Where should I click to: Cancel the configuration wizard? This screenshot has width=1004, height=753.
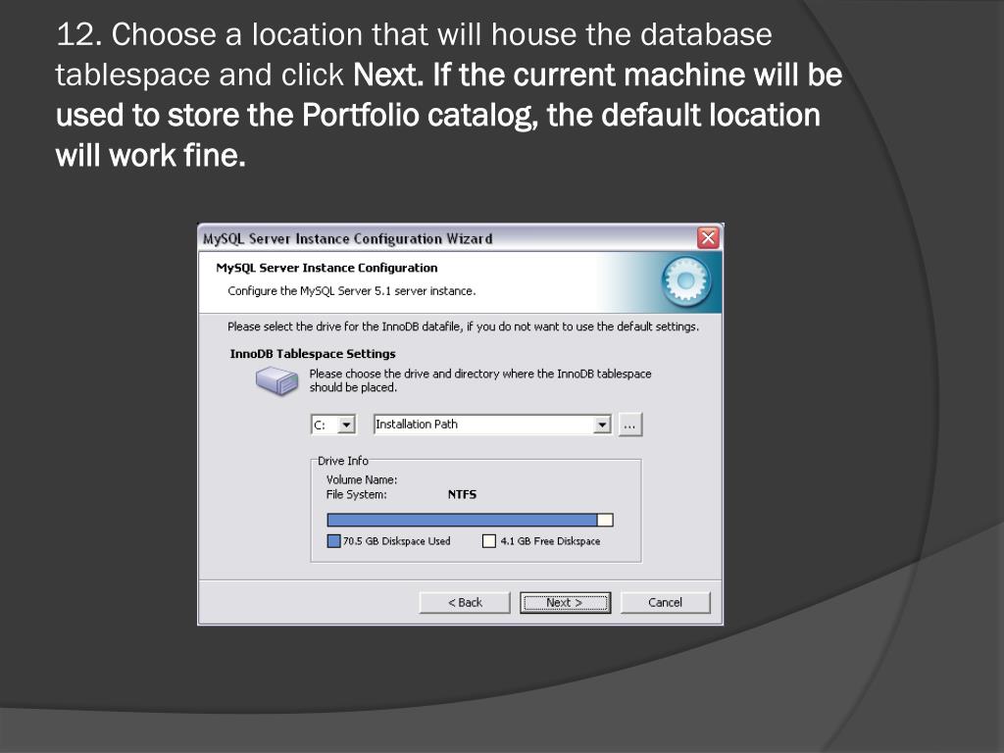[666, 603]
